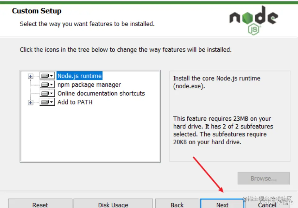This screenshot has width=298, height=208.
Task: Open the Add to PATH feature dropdown
Action: click(51, 102)
